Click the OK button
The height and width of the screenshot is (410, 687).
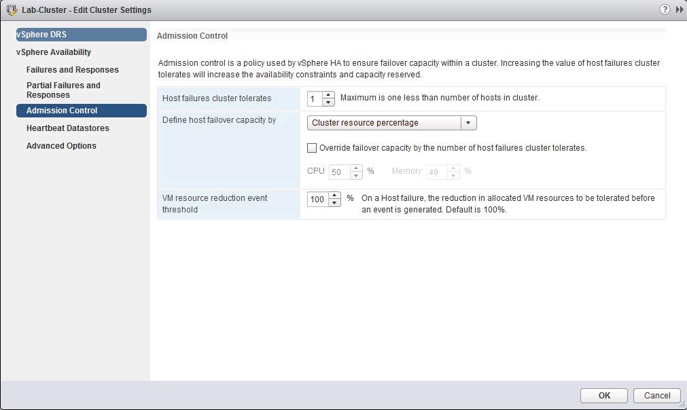tap(604, 396)
